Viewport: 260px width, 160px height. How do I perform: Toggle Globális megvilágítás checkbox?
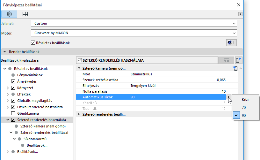13,101
